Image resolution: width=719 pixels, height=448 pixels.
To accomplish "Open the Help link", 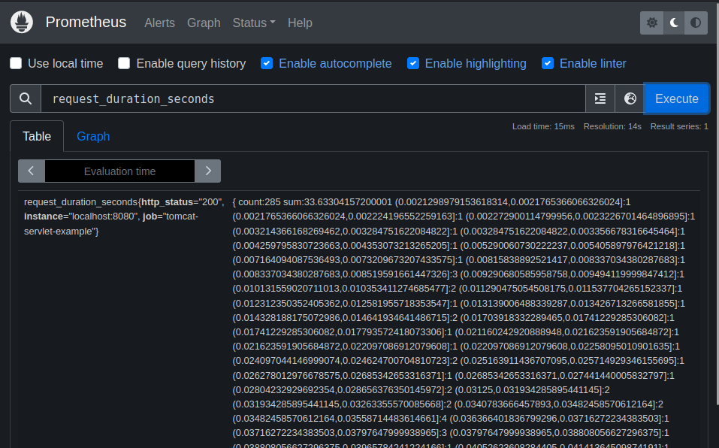I will [x=300, y=23].
